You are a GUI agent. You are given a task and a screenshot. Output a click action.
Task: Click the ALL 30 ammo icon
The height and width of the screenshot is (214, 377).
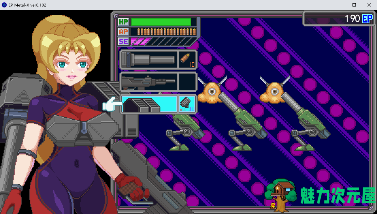[x=187, y=104]
